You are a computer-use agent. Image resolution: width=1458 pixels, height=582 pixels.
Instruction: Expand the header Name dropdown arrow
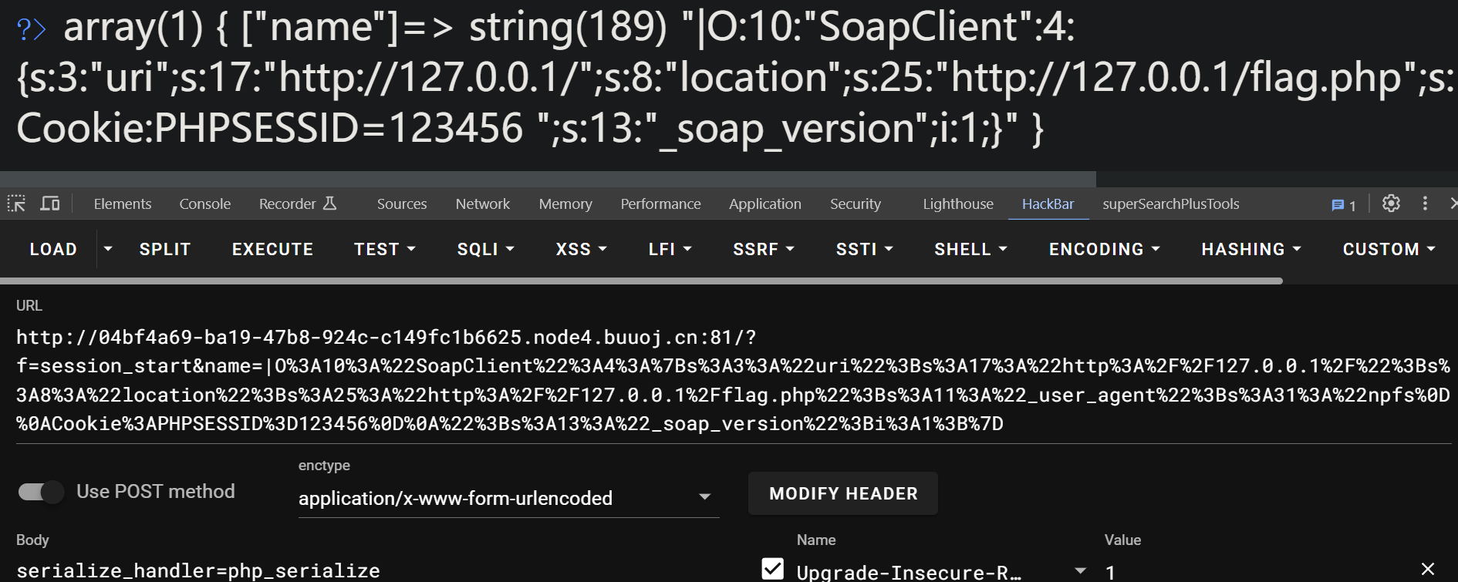pos(1081,571)
